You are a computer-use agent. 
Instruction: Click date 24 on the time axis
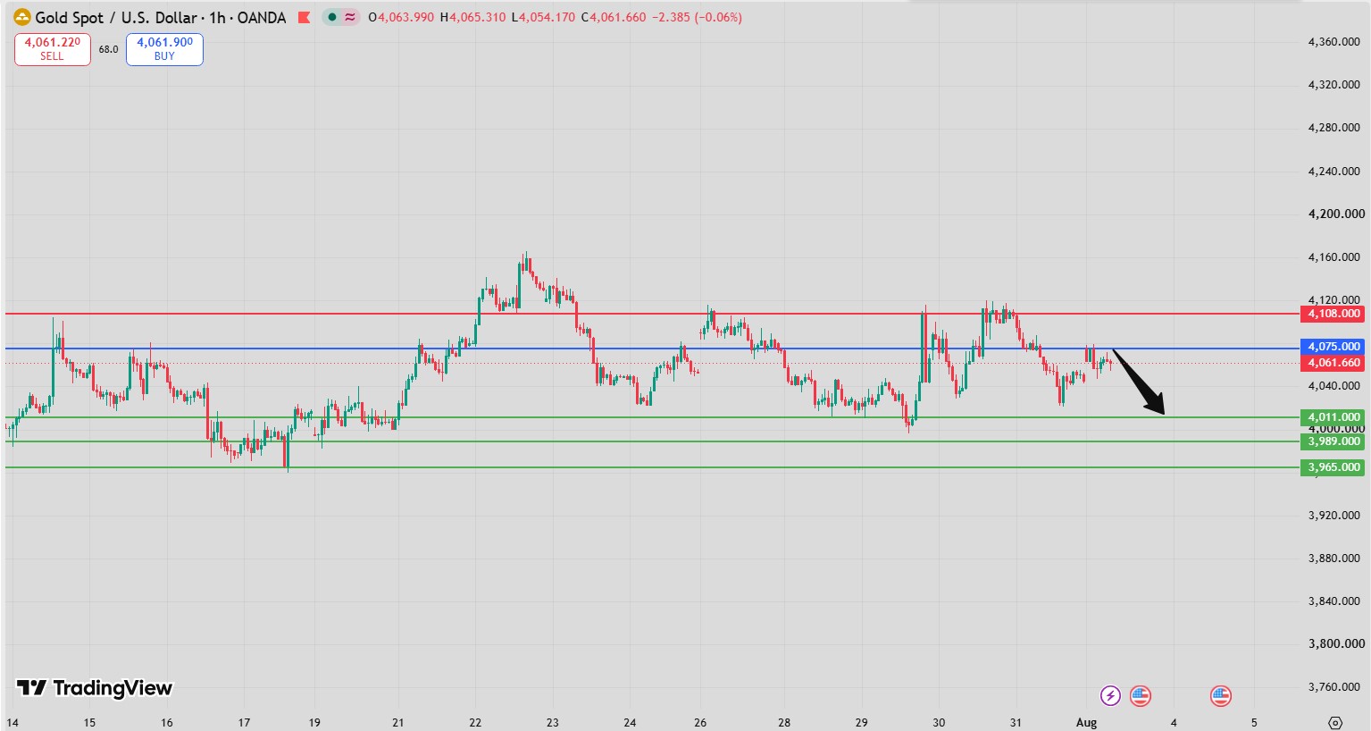630,722
